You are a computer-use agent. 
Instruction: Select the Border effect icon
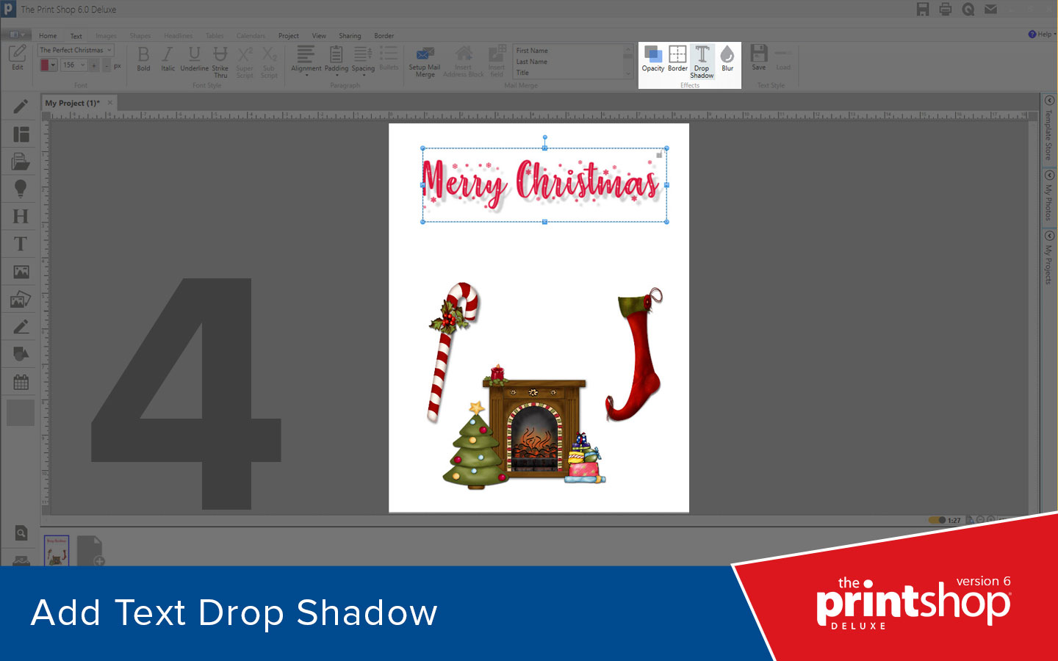click(x=677, y=59)
